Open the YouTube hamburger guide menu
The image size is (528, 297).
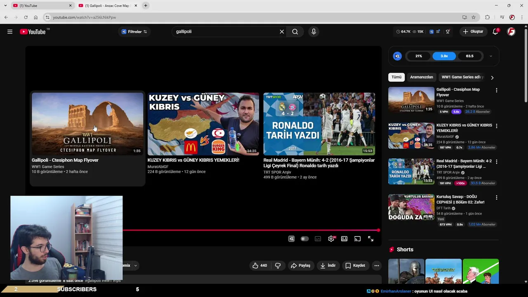click(10, 32)
